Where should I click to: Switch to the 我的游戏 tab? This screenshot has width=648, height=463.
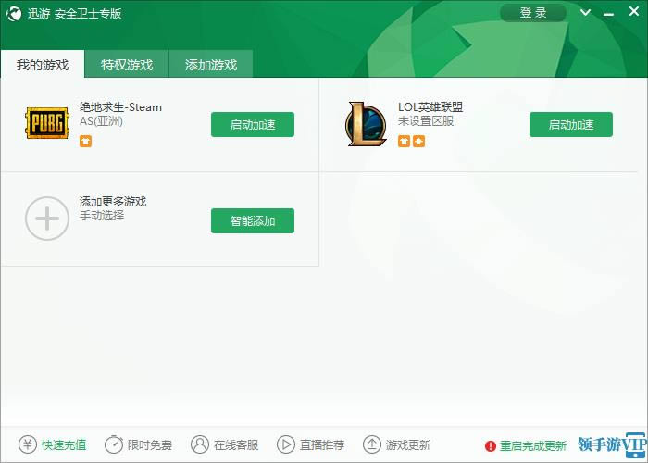43,64
